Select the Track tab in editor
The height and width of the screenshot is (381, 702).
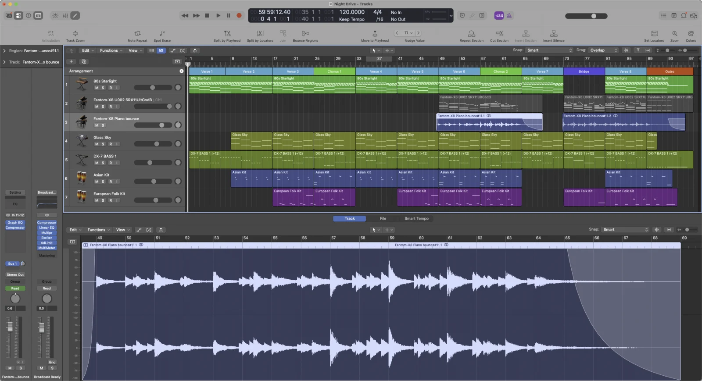[x=350, y=218]
